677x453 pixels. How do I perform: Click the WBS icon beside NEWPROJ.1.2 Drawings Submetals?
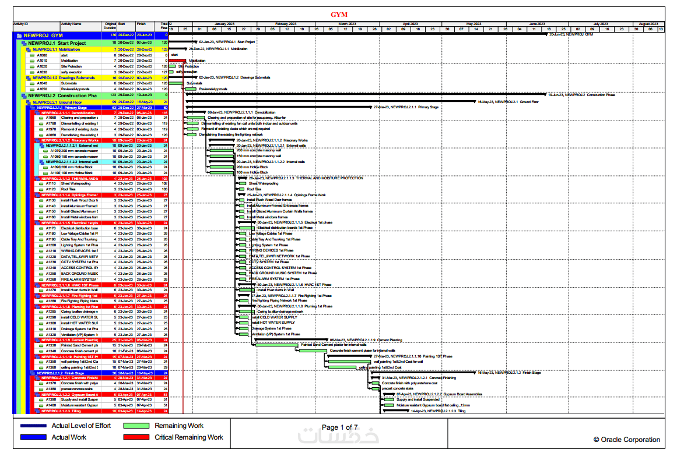tap(28, 78)
